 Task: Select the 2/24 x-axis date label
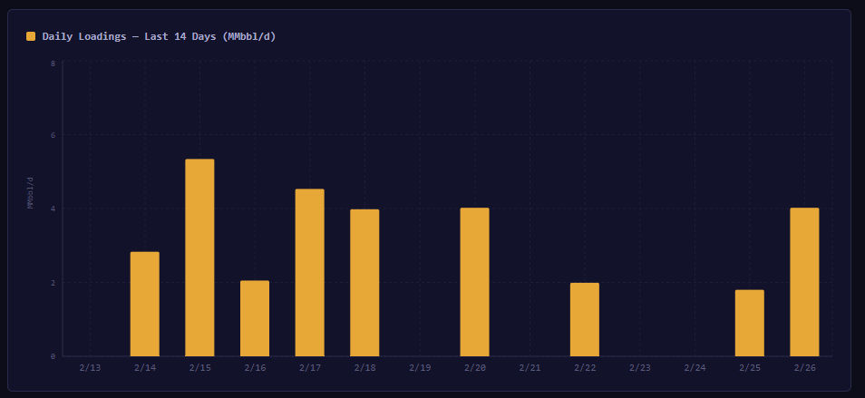[695, 368]
